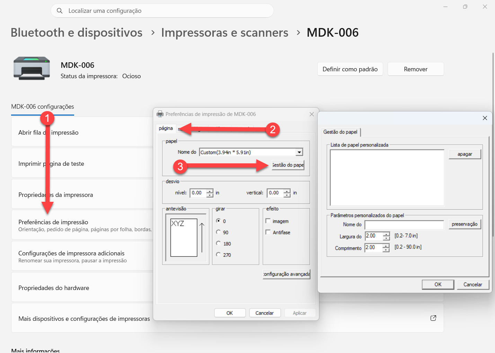Maximize or restore the Settings window
495x353 pixels.
(465, 7)
